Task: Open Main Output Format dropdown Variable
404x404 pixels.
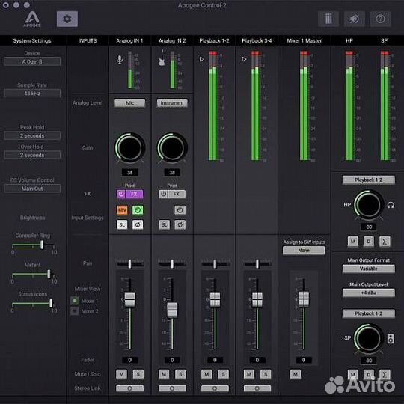Action: (368, 269)
